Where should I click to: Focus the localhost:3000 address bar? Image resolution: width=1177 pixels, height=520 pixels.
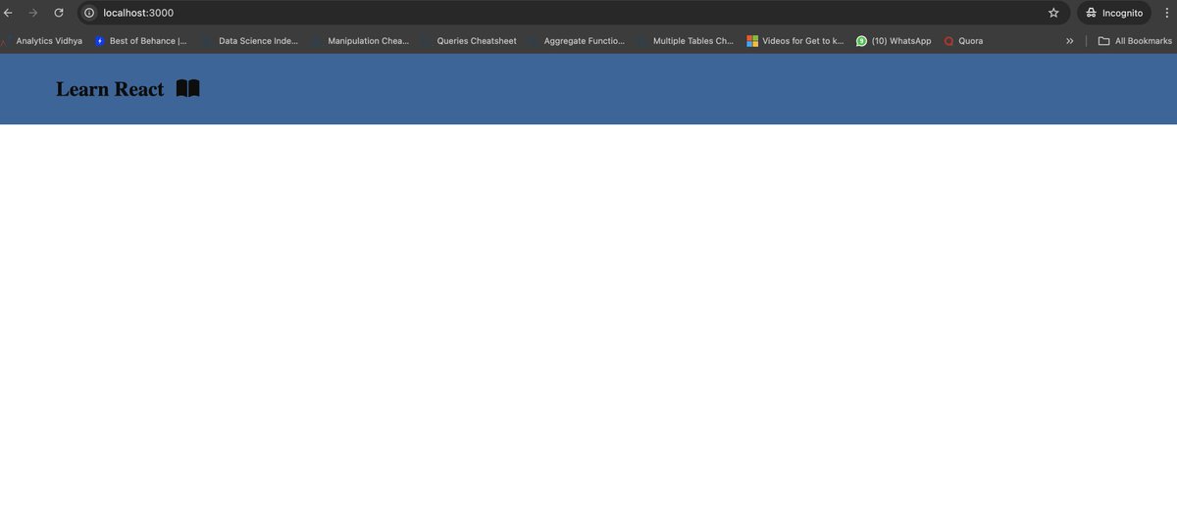574,13
